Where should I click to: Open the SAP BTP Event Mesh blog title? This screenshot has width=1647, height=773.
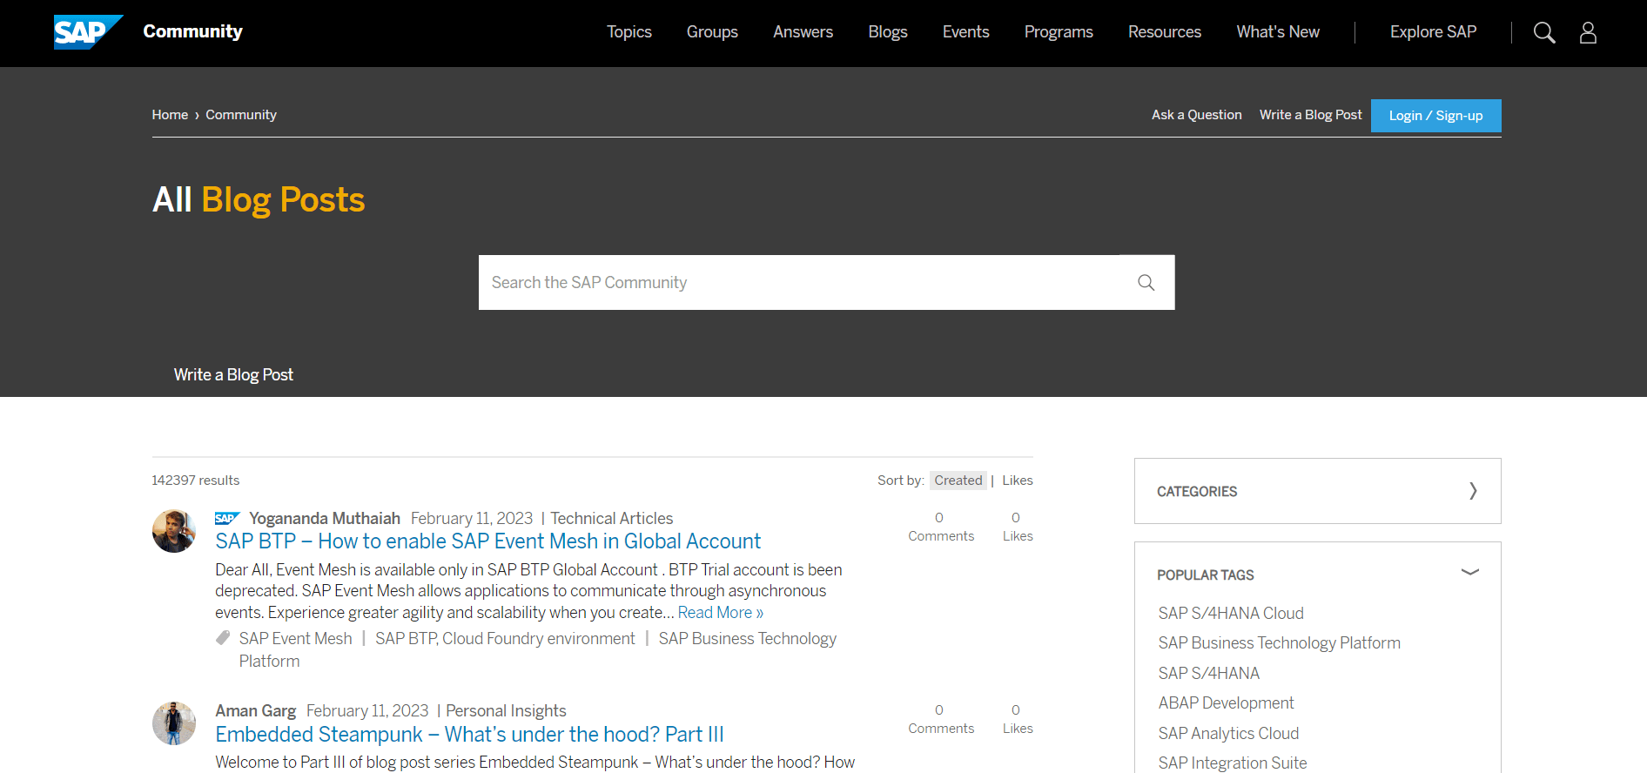click(x=488, y=541)
